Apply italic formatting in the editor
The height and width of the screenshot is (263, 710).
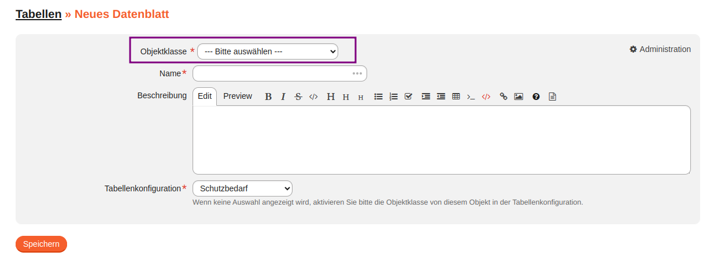[283, 97]
